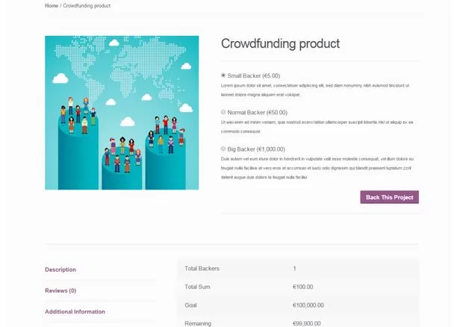The image size is (454, 327).
Task: Click the Big Backer description paragraph
Action: (x=317, y=168)
